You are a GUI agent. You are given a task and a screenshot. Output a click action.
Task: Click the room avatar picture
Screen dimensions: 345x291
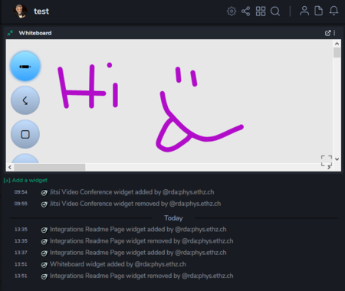[x=20, y=11]
